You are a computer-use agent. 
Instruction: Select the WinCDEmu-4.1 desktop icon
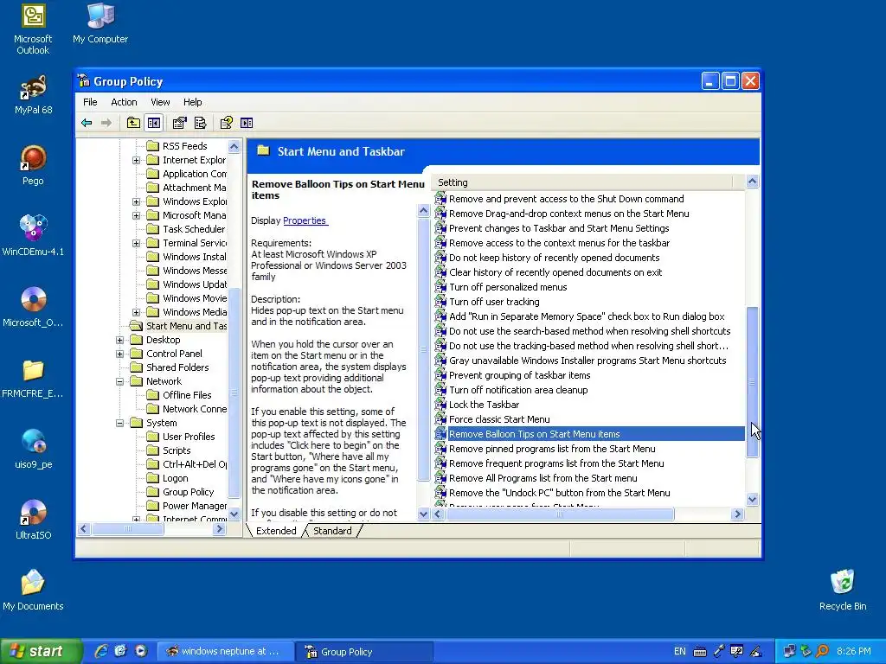pos(33,236)
